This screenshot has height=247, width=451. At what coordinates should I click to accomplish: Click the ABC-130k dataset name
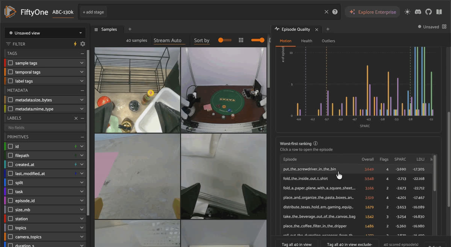click(63, 12)
